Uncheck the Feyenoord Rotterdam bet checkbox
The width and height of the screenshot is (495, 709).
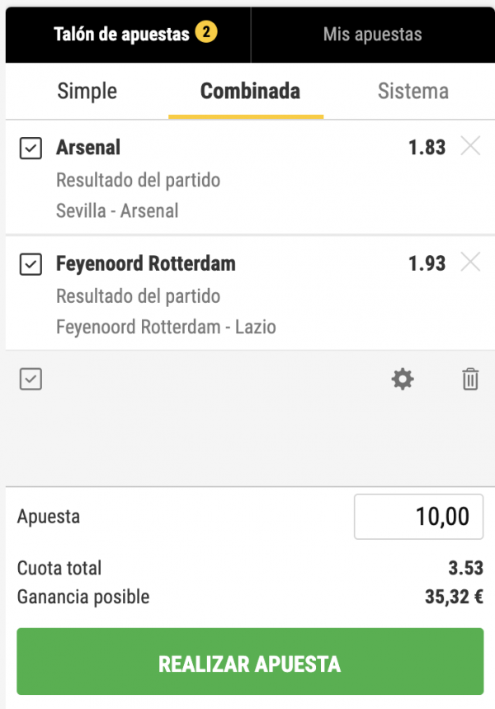[31, 264]
